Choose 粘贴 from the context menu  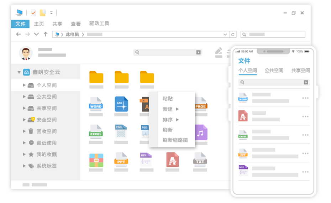click(x=168, y=99)
